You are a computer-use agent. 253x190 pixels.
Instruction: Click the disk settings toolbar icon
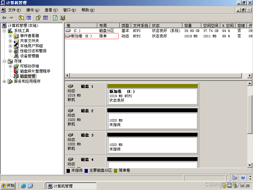63,18
